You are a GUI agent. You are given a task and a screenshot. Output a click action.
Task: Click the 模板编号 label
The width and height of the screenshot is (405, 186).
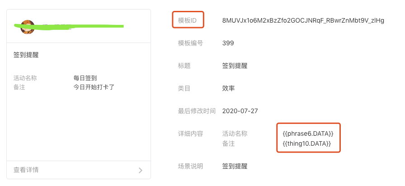click(x=190, y=43)
